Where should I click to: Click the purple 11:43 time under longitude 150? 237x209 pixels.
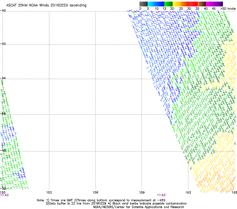coord(4,195)
